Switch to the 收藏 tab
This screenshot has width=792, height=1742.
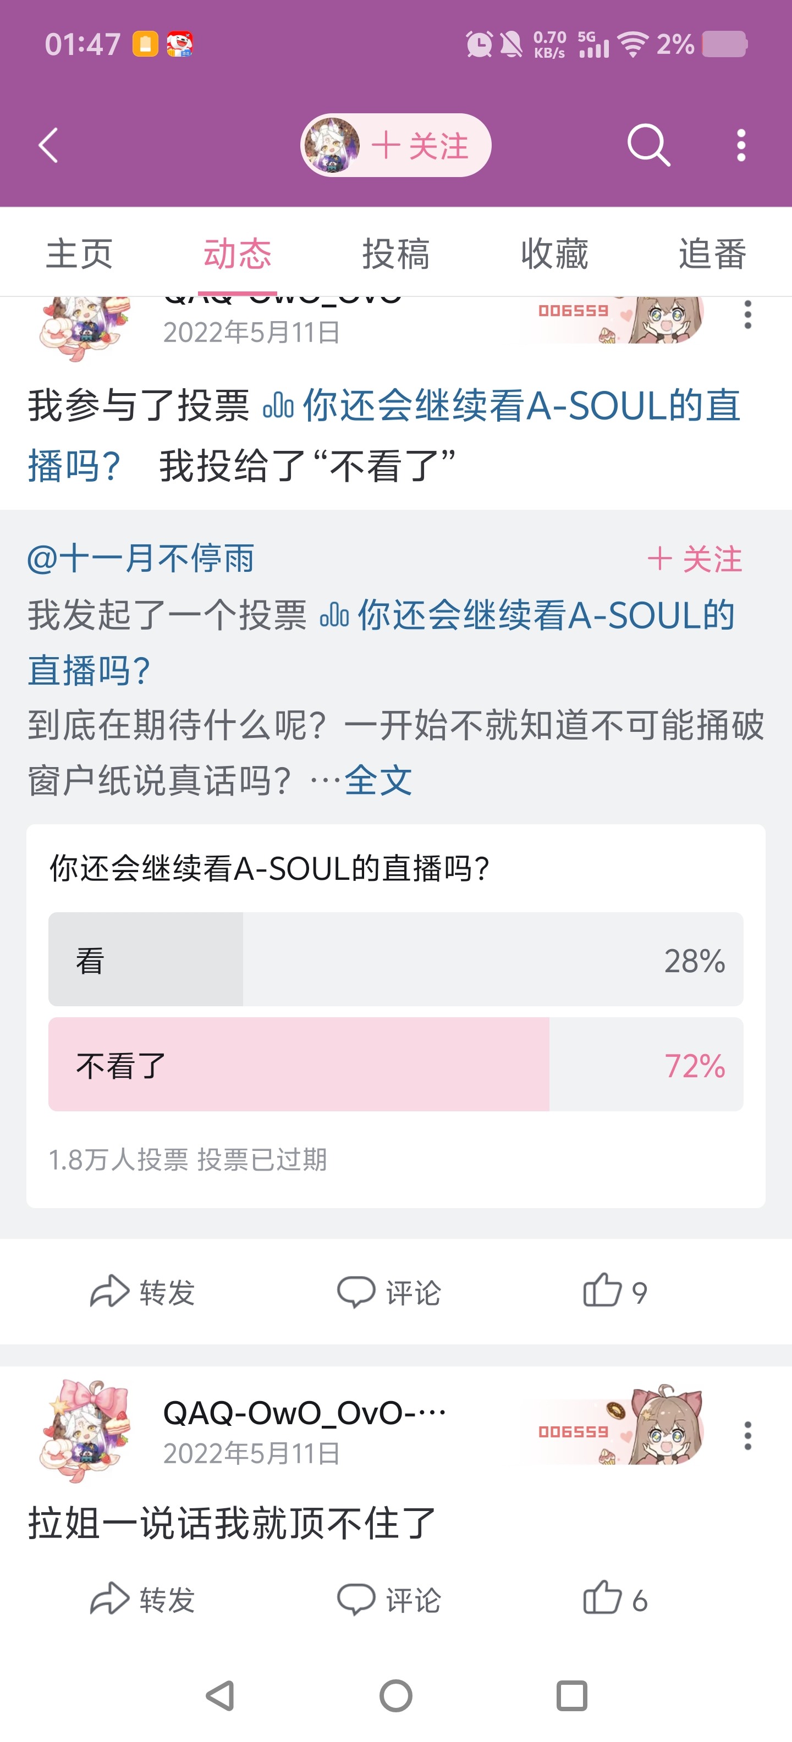554,254
